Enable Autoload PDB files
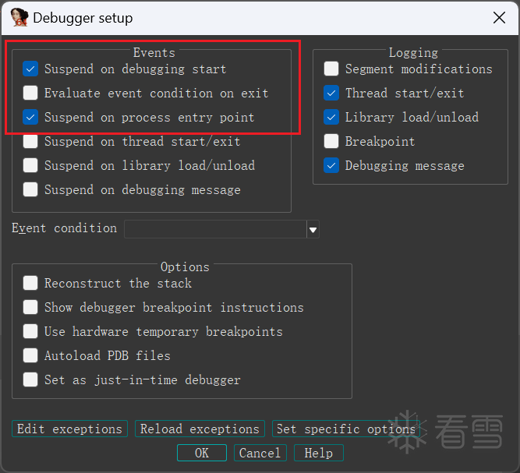Image resolution: width=520 pixels, height=473 pixels. [30, 355]
